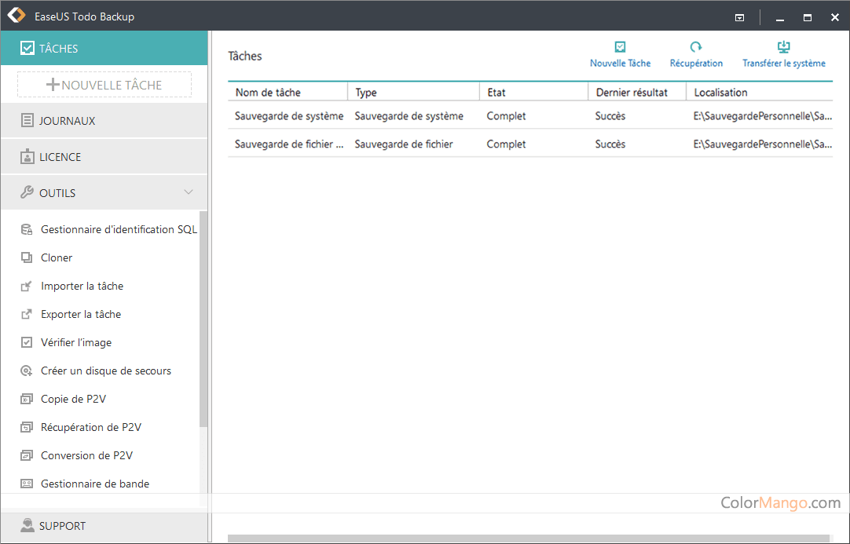The width and height of the screenshot is (850, 544).
Task: Open the title bar dropdown menu icon
Action: click(739, 17)
